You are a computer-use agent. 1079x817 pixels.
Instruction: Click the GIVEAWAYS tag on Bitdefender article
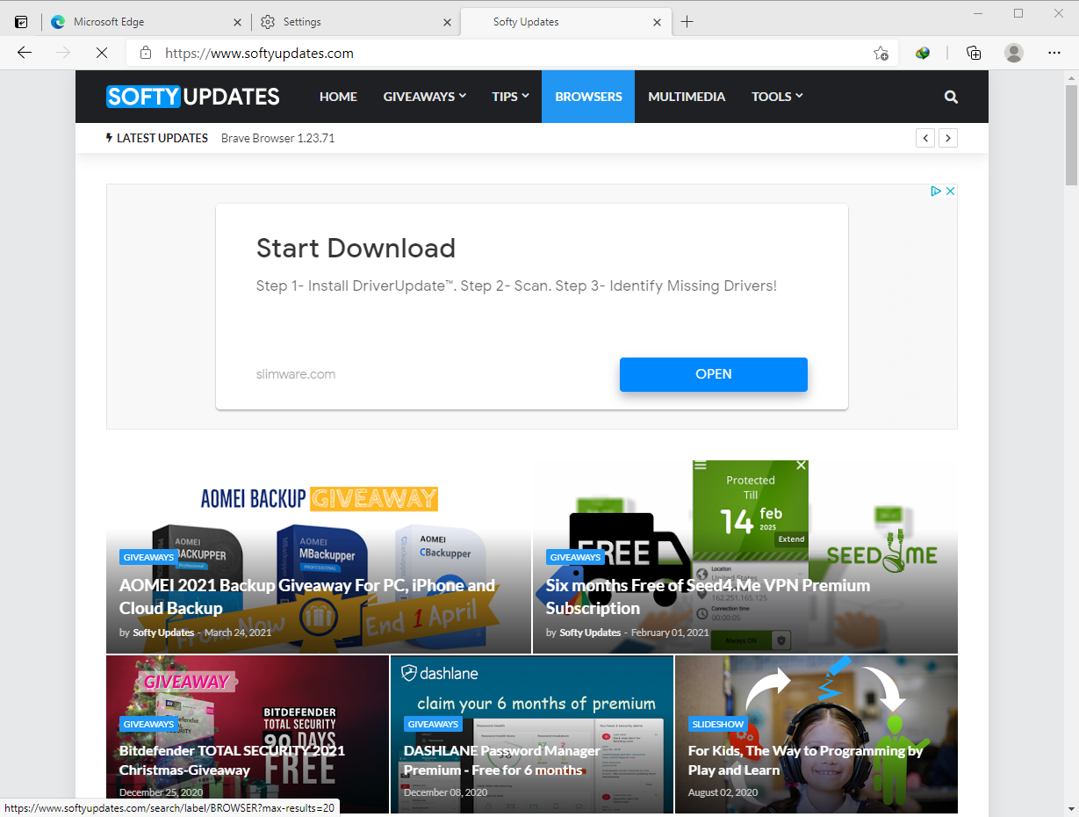click(x=148, y=724)
